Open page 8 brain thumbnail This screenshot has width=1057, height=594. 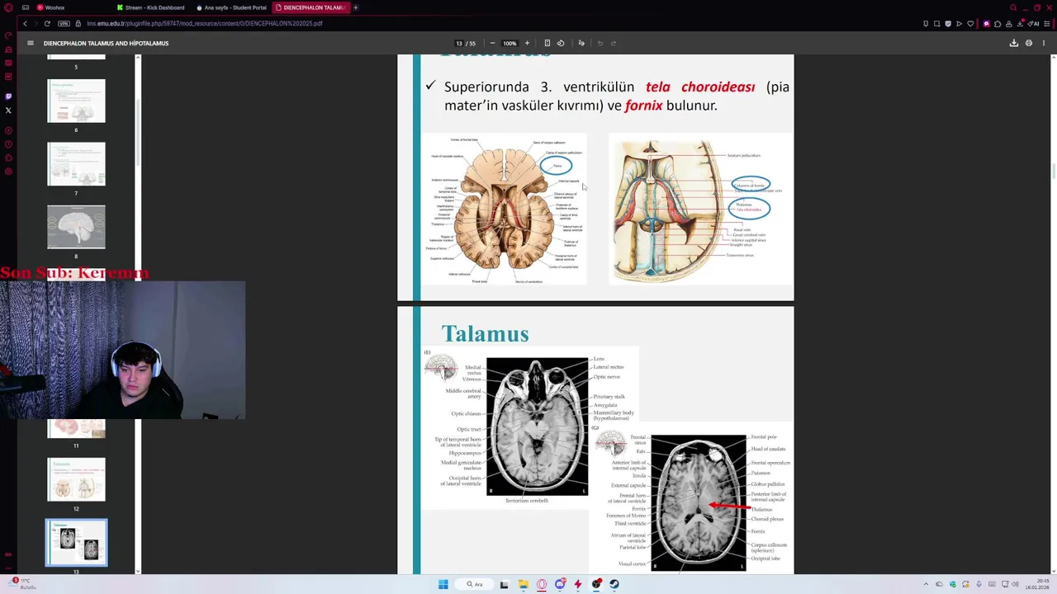(76, 227)
